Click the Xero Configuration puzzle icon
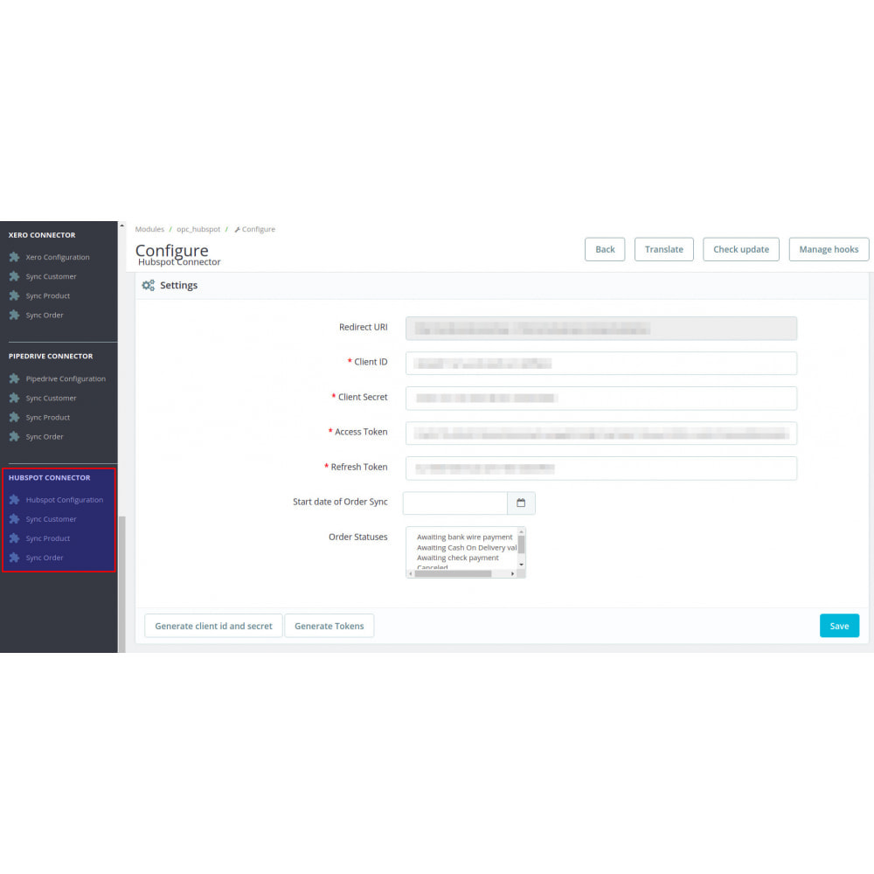Viewport: 874px width, 874px height. 15,257
